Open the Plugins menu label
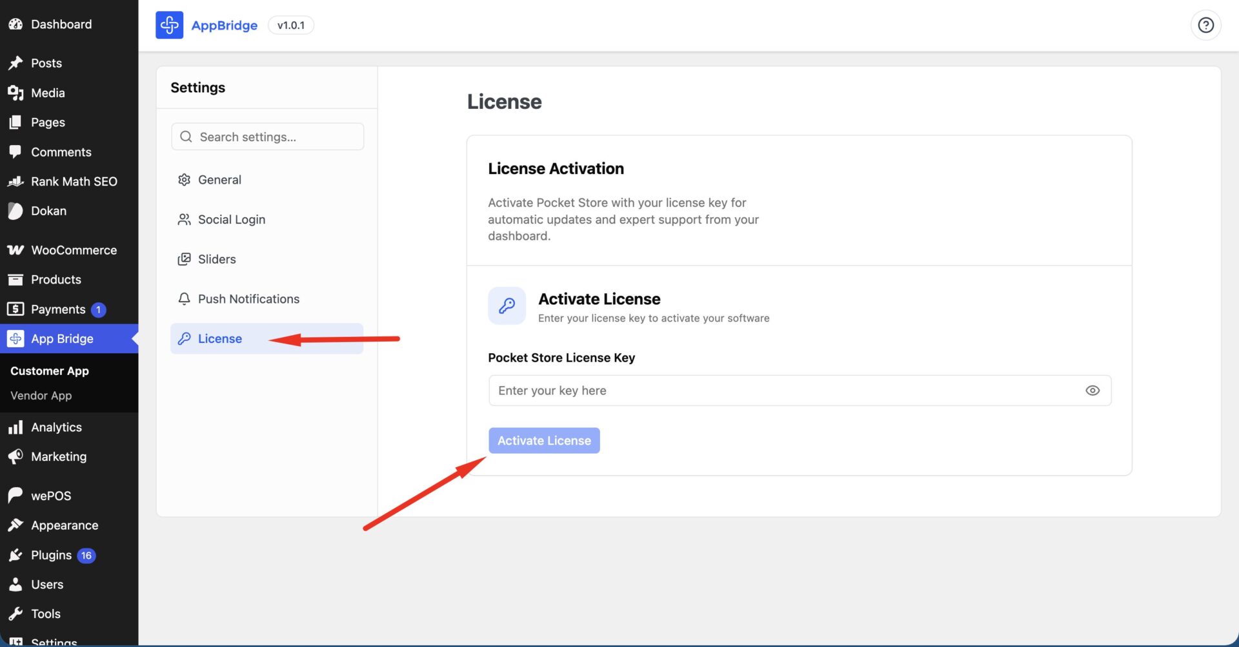The width and height of the screenshot is (1239, 647). point(51,555)
